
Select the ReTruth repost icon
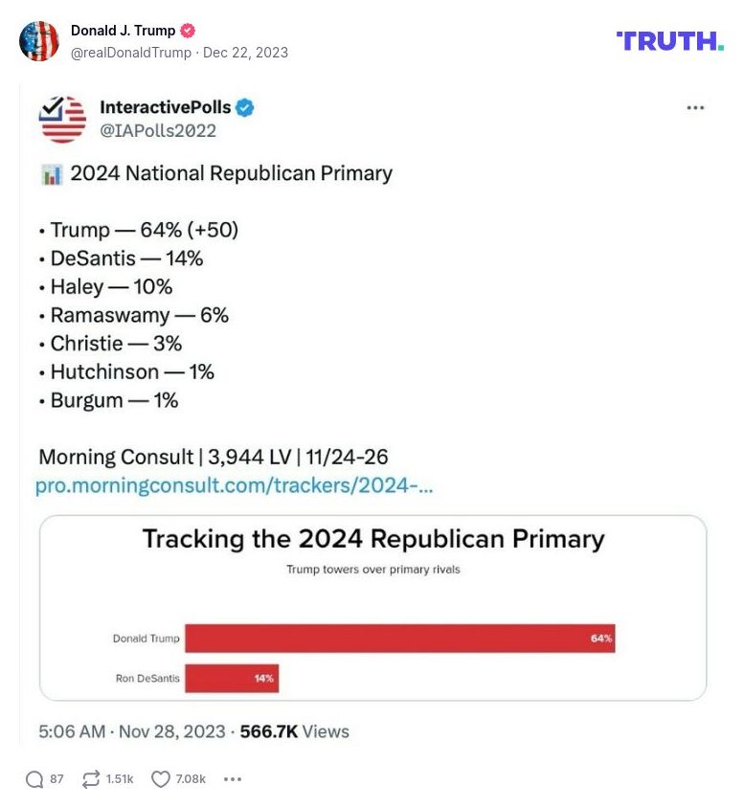(x=91, y=779)
